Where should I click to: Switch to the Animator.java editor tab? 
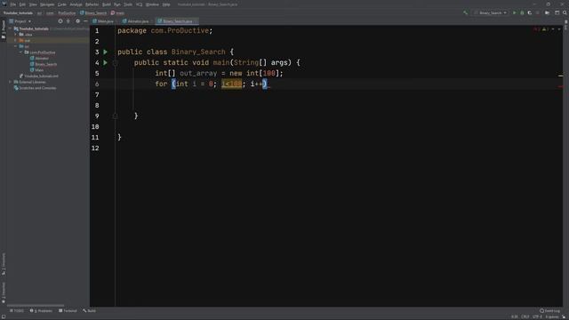(136, 21)
